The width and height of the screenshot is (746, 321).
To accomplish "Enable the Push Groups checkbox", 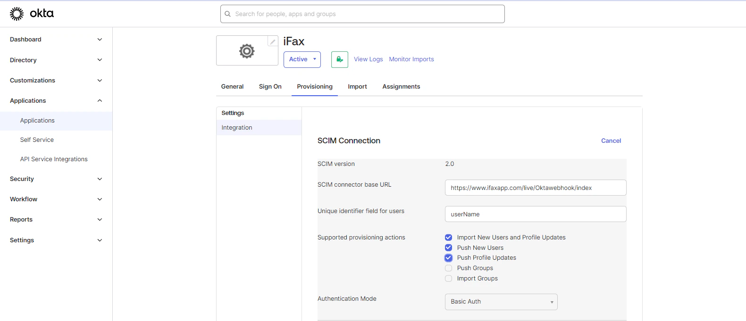I will click(448, 268).
